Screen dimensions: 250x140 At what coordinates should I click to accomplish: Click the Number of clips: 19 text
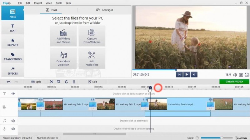(x=47, y=138)
